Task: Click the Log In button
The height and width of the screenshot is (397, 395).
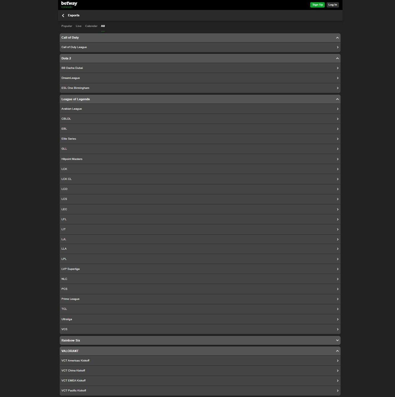Action: pos(332,5)
